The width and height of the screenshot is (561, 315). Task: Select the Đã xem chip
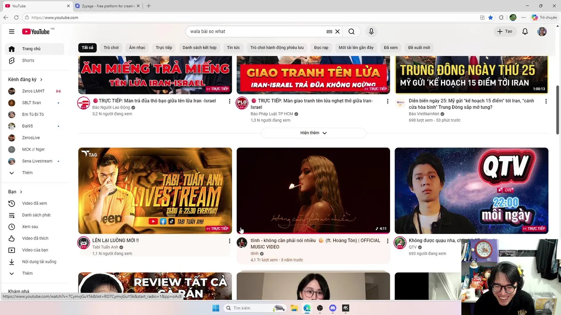tap(391, 48)
